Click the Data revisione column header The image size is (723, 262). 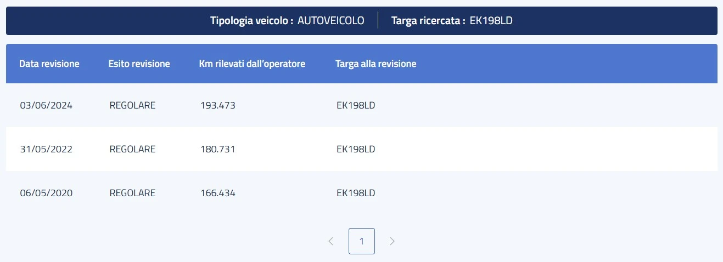pos(49,64)
